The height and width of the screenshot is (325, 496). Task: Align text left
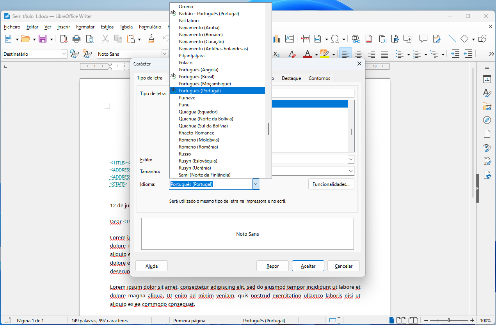click(345, 54)
